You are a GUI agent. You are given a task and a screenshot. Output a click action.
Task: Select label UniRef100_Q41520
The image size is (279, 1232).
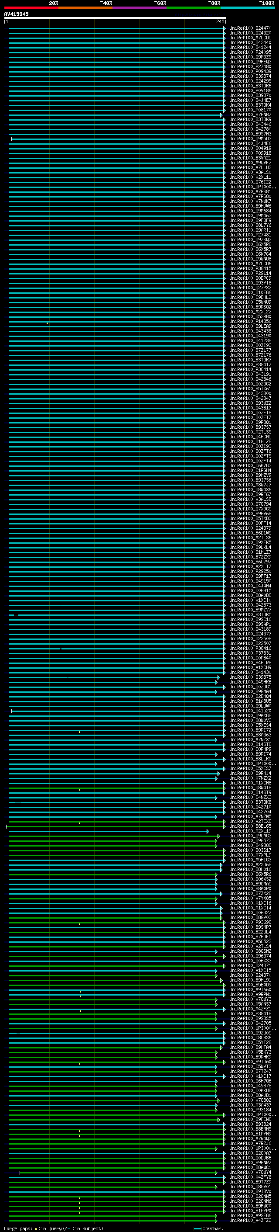coord(250,711)
